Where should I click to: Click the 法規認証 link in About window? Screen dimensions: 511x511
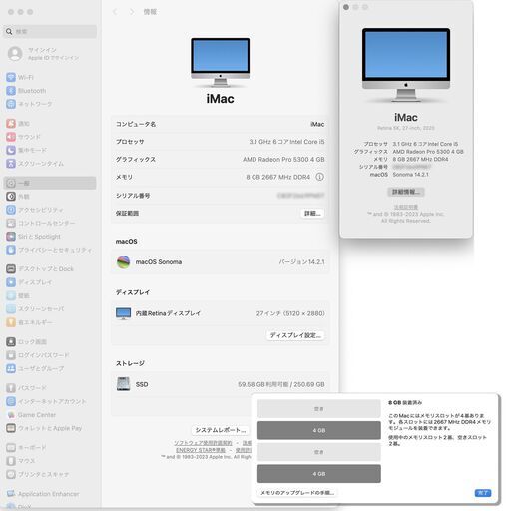406,207
